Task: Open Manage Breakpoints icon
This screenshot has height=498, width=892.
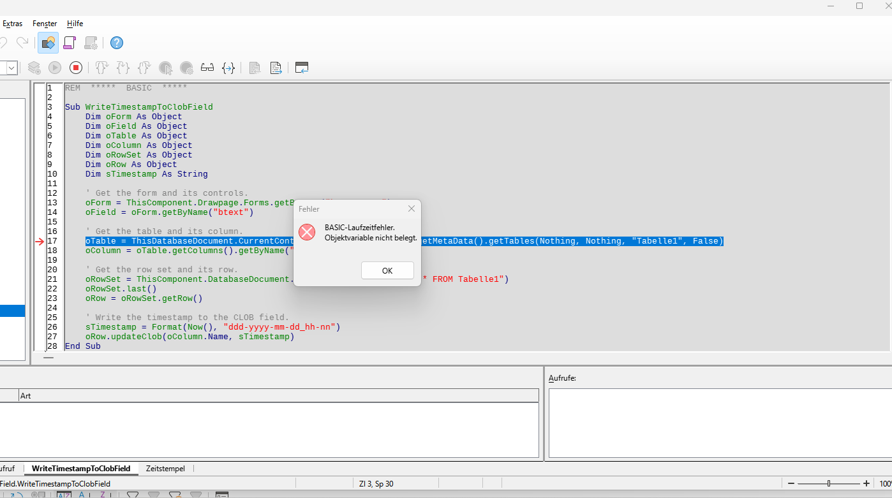Action: tap(186, 68)
